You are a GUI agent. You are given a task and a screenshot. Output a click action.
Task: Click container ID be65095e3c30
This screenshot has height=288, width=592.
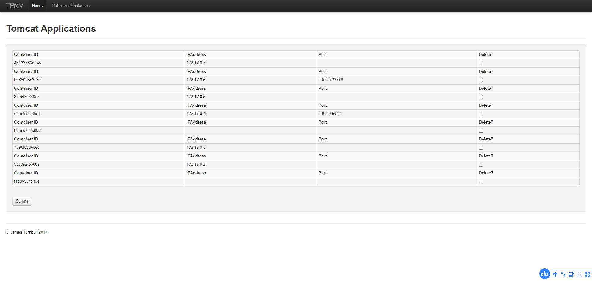(x=27, y=80)
